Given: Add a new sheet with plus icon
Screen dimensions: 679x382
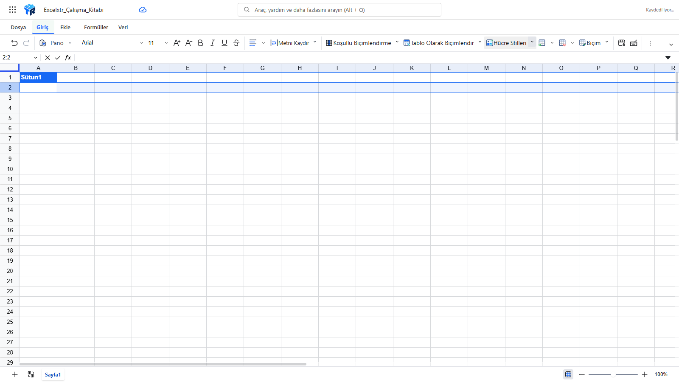Looking at the screenshot, I should click(15, 374).
